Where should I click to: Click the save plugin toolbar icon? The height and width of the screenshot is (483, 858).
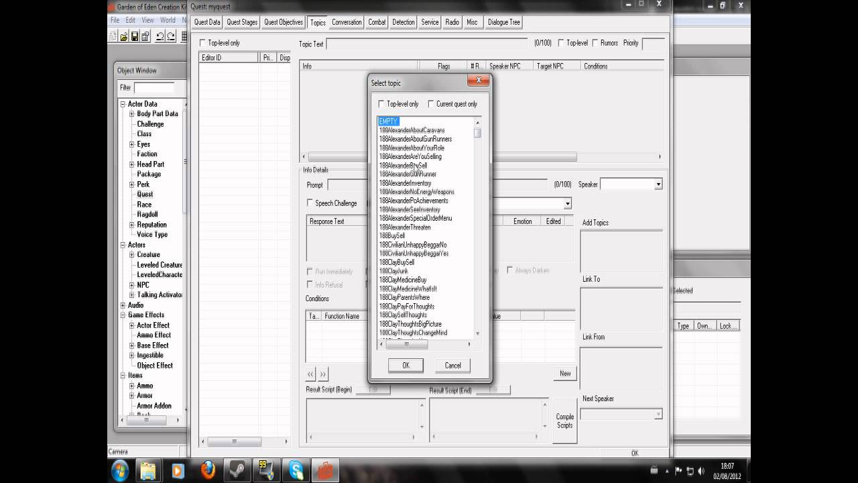[x=135, y=37]
